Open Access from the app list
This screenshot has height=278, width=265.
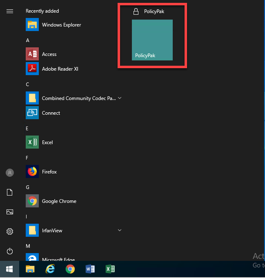coord(49,54)
